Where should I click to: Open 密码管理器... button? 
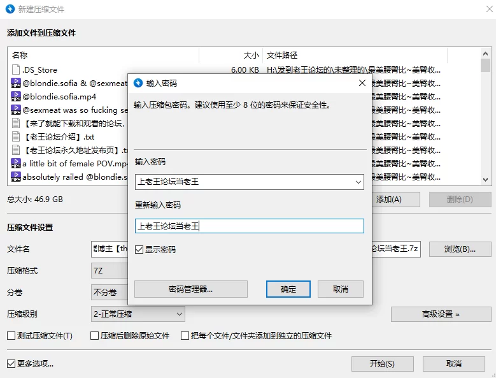pos(191,289)
